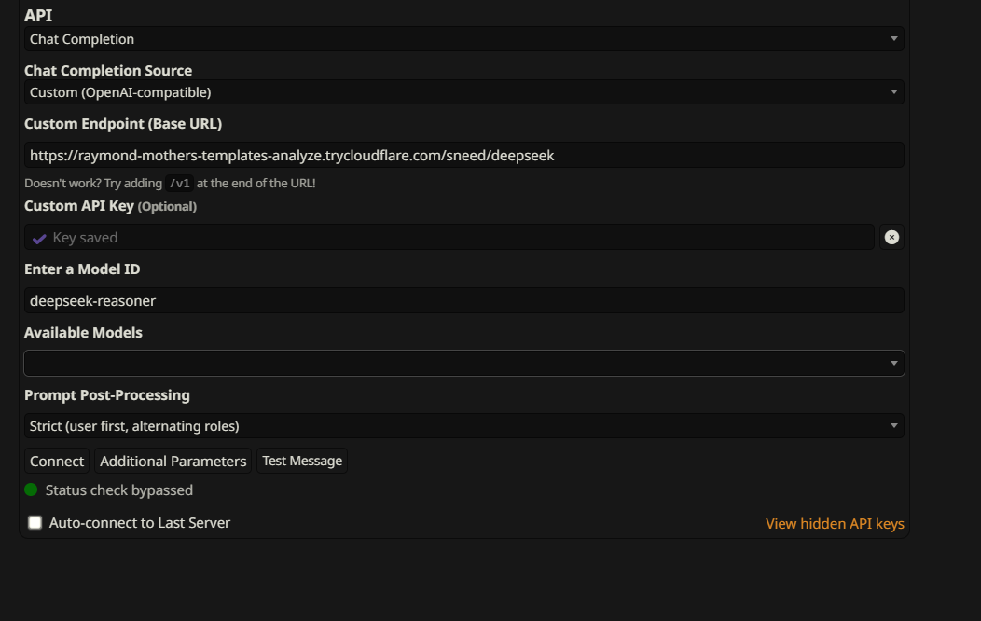Change the Prompt Post-Processing Strict option
Image resolution: width=981 pixels, height=621 pixels.
pyautogui.click(x=464, y=426)
